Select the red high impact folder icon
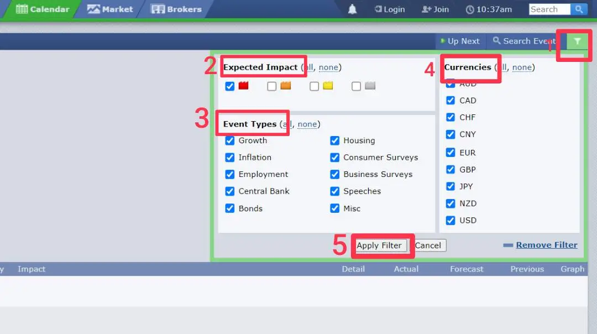 coord(243,86)
